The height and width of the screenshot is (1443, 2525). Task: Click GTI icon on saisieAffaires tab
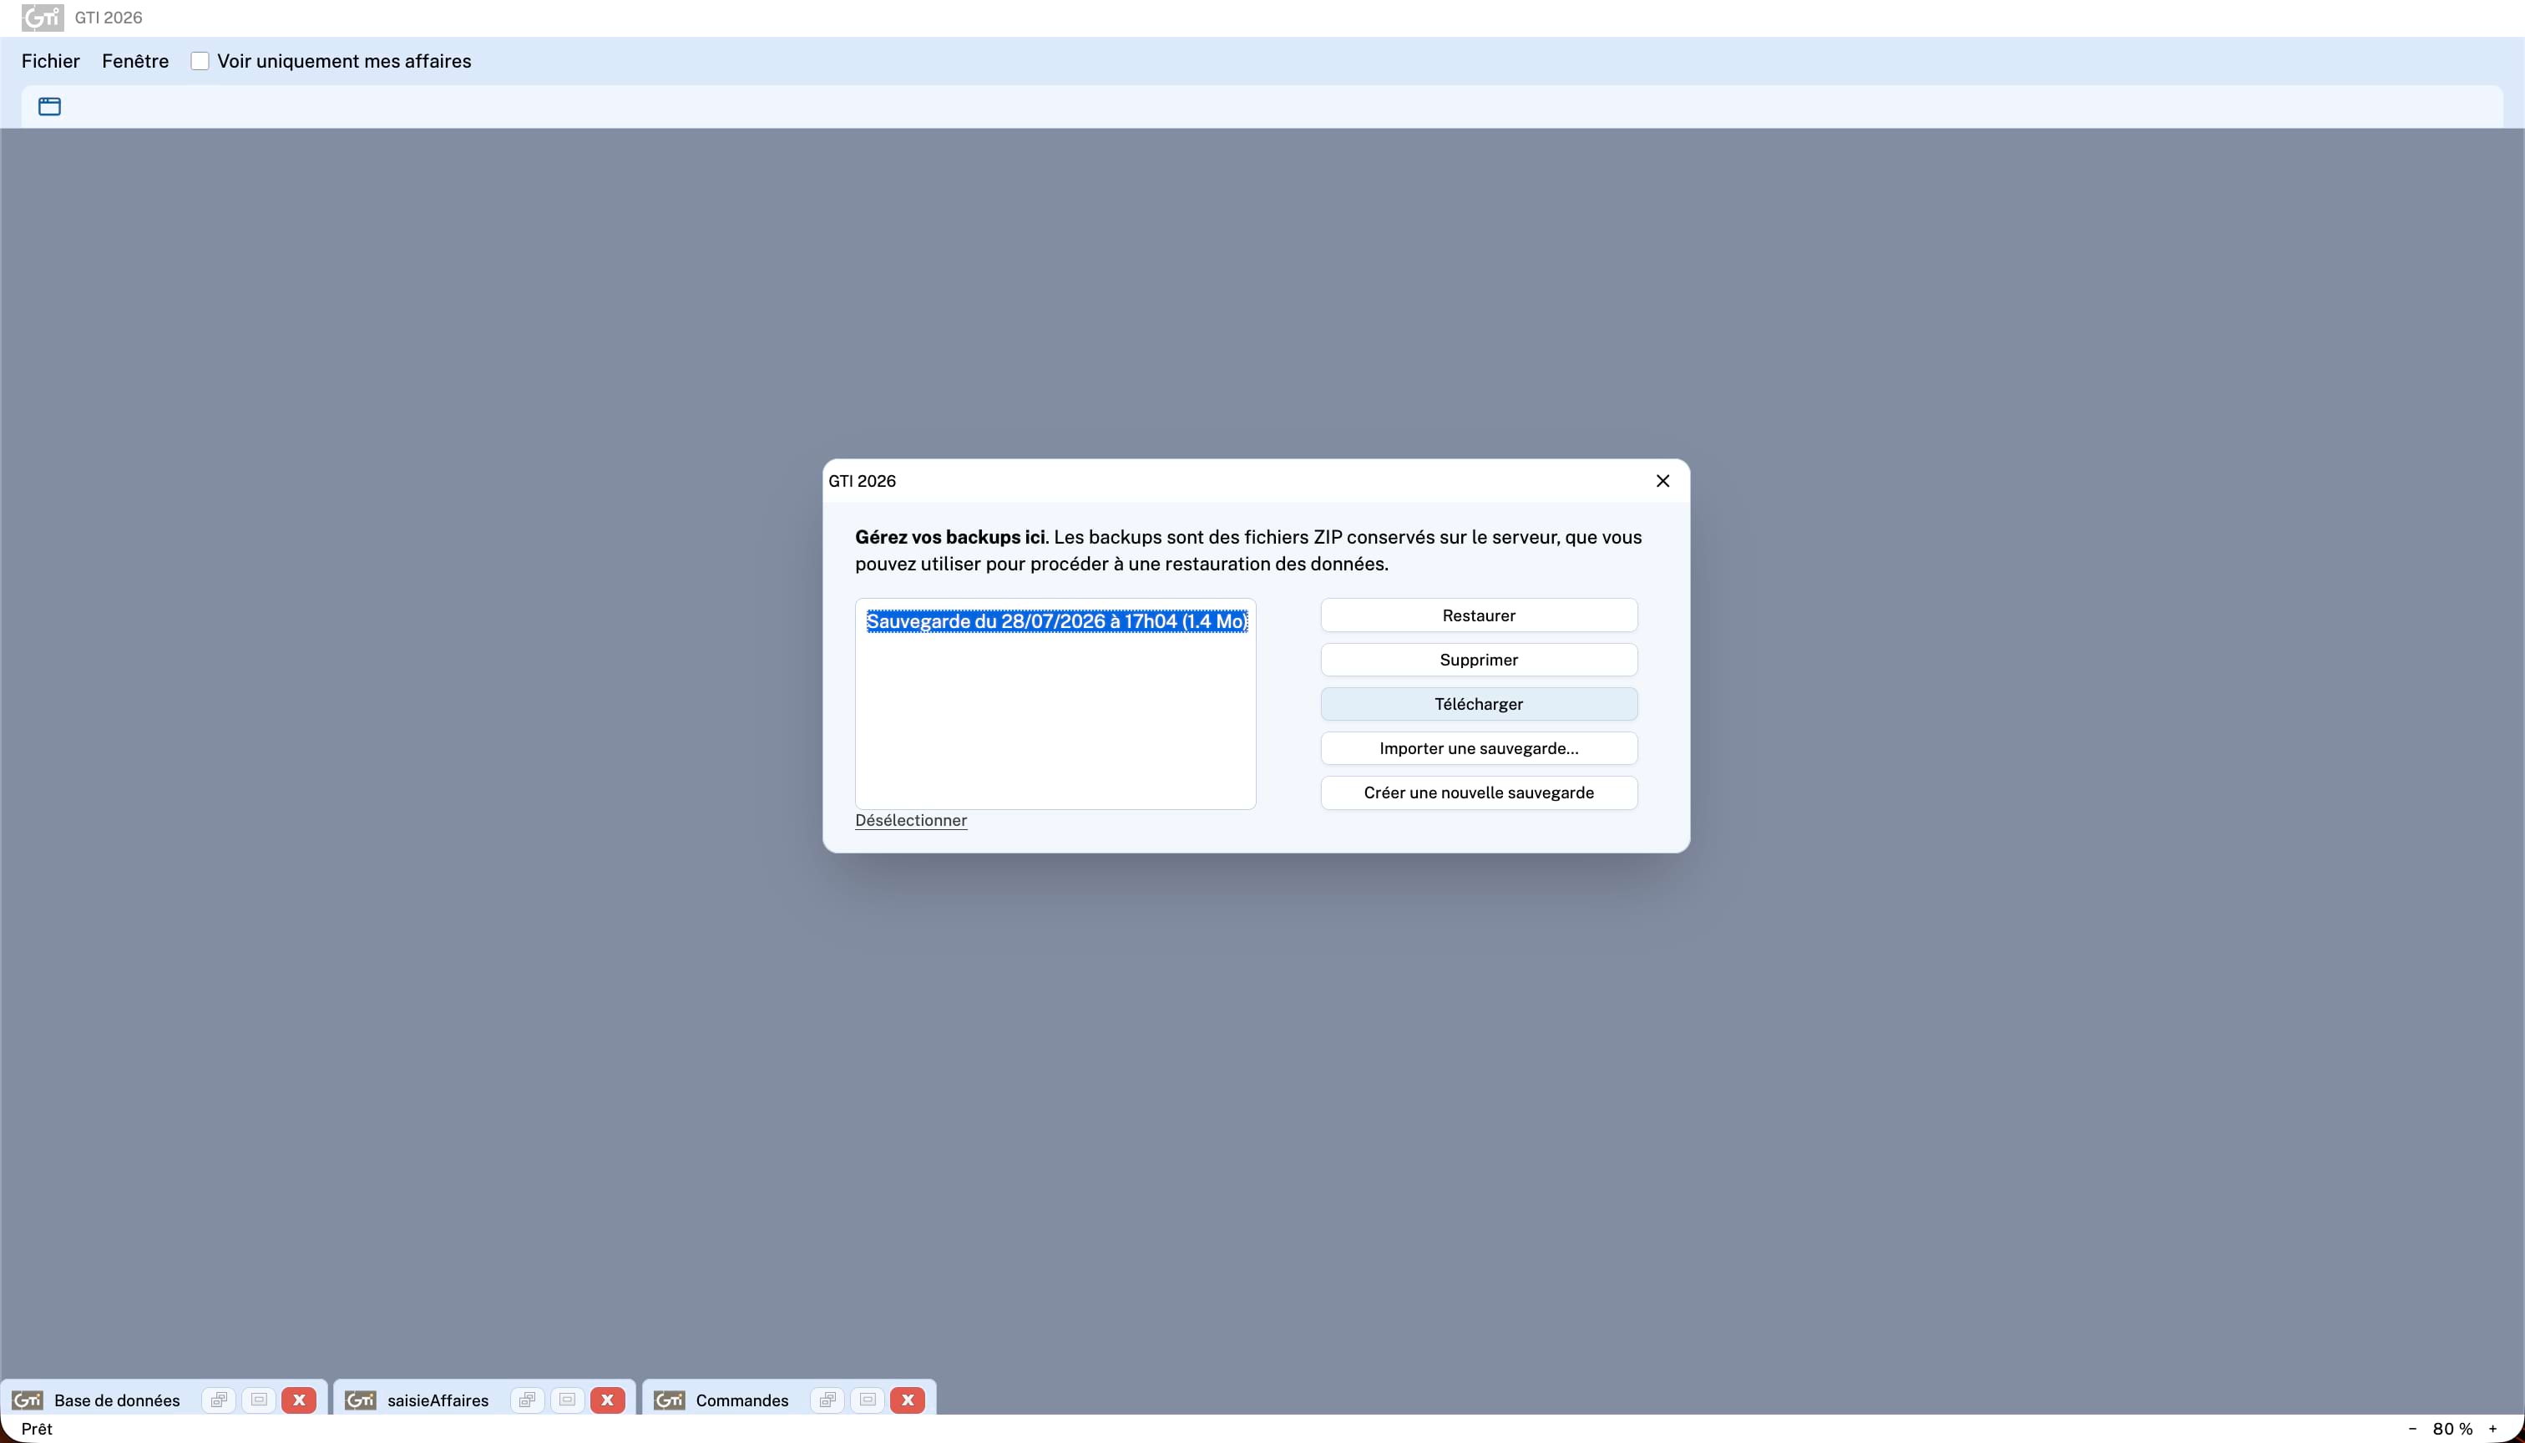[361, 1400]
